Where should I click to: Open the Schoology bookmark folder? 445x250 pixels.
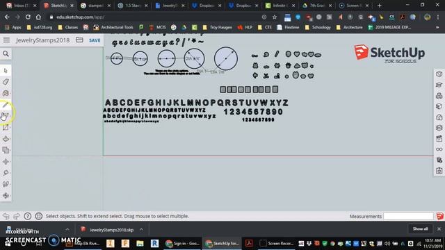(x=318, y=27)
